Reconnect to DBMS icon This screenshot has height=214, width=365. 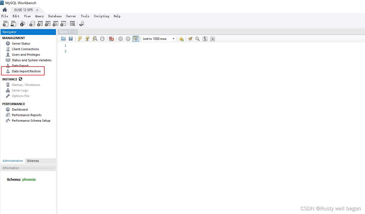[x=82, y=24]
